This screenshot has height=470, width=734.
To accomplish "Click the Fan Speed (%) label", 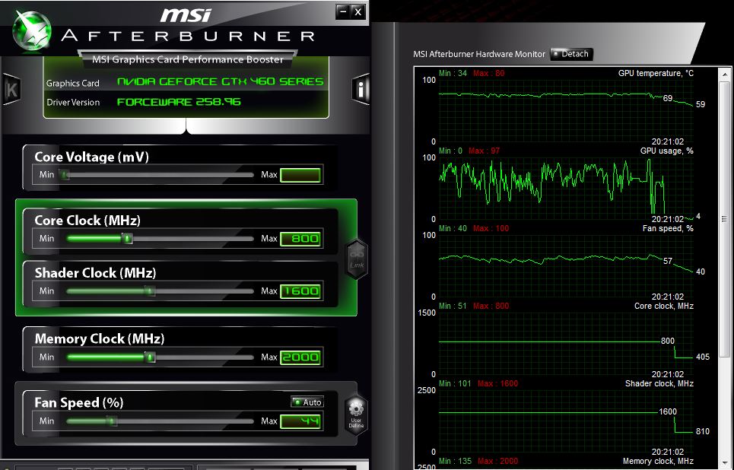I will click(x=78, y=403).
